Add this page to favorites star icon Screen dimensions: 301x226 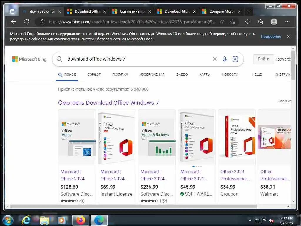point(233,22)
